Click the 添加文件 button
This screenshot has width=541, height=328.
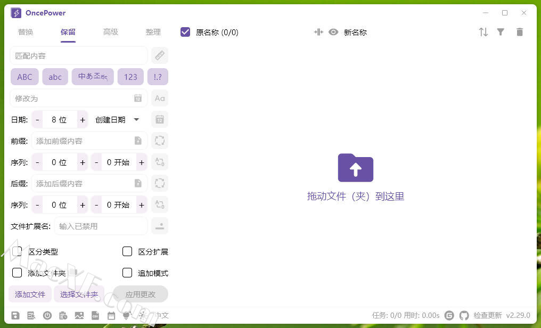30,294
